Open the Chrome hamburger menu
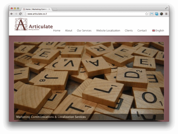Viewport: 178px width, 134px height. [x=166, y=14]
